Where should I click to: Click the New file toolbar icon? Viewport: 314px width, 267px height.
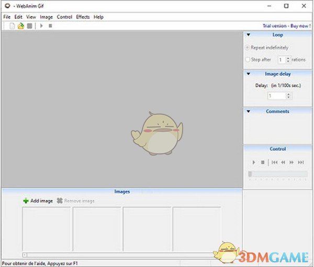[x=12, y=26]
